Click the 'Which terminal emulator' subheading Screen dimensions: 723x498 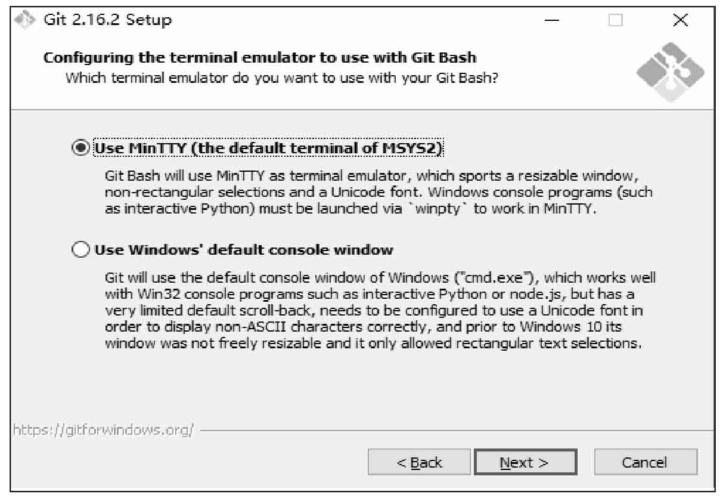[x=281, y=78]
